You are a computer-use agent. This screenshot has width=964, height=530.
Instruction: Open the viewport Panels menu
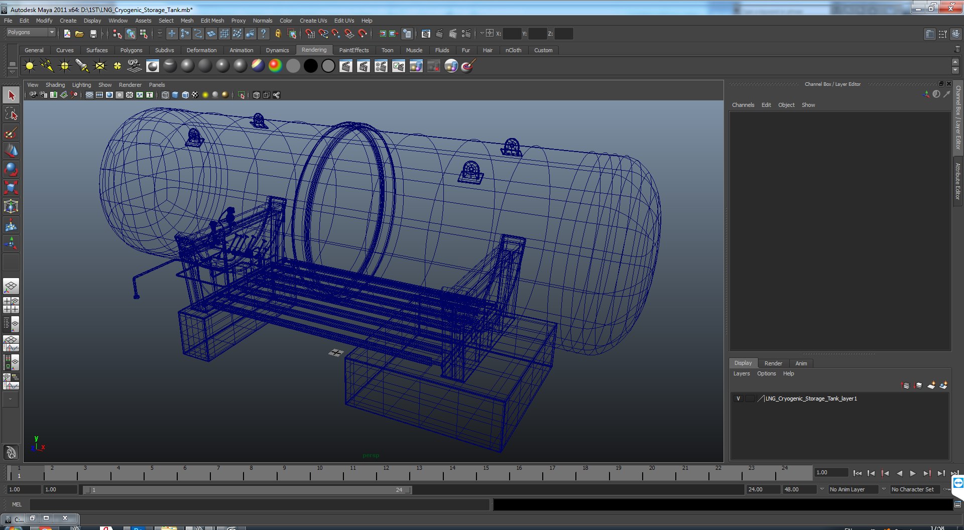[x=157, y=85]
